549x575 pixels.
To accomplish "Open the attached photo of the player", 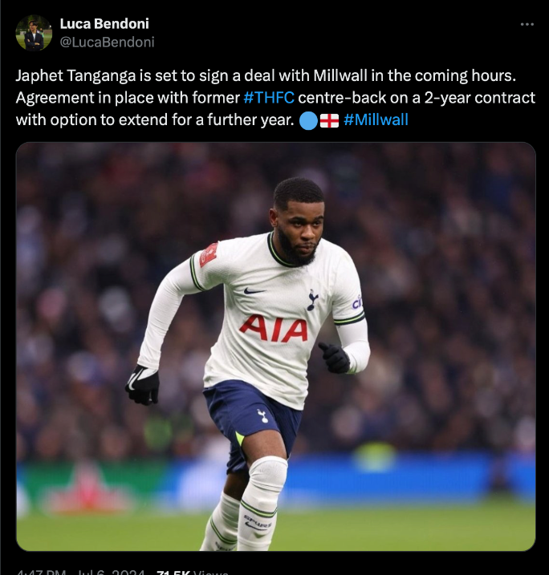I will coord(275,346).
